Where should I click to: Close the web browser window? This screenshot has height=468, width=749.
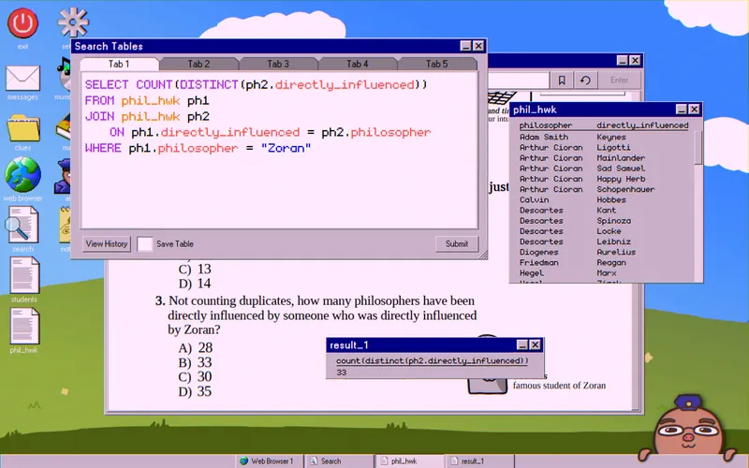635,60
